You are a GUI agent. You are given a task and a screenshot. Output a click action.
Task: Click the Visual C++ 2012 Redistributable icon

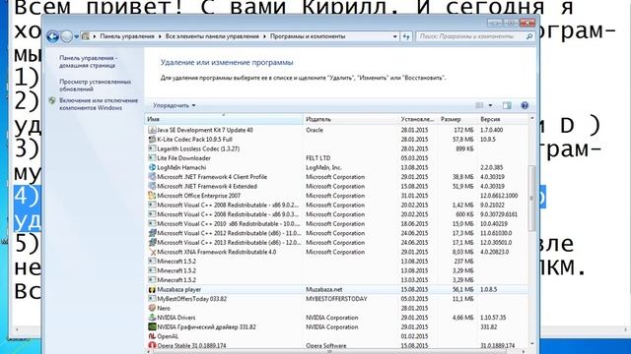[x=152, y=233]
